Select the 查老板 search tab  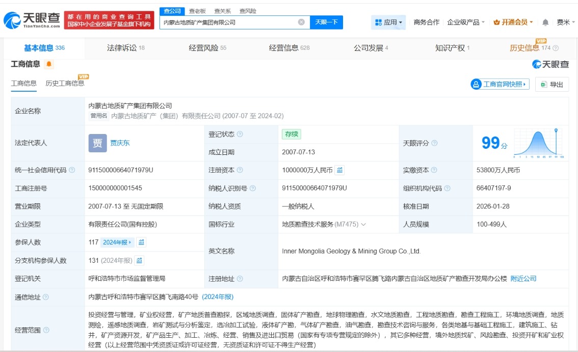pos(198,11)
